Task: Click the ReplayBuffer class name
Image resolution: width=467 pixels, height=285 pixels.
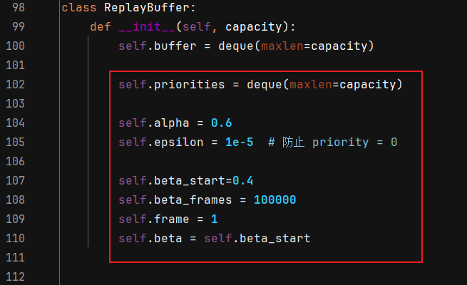Action: click(147, 7)
